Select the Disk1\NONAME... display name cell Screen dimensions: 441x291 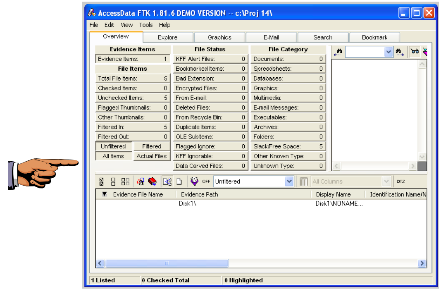pyautogui.click(x=339, y=203)
